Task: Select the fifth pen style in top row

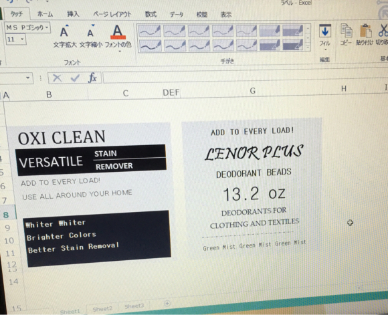Action: click(x=246, y=31)
